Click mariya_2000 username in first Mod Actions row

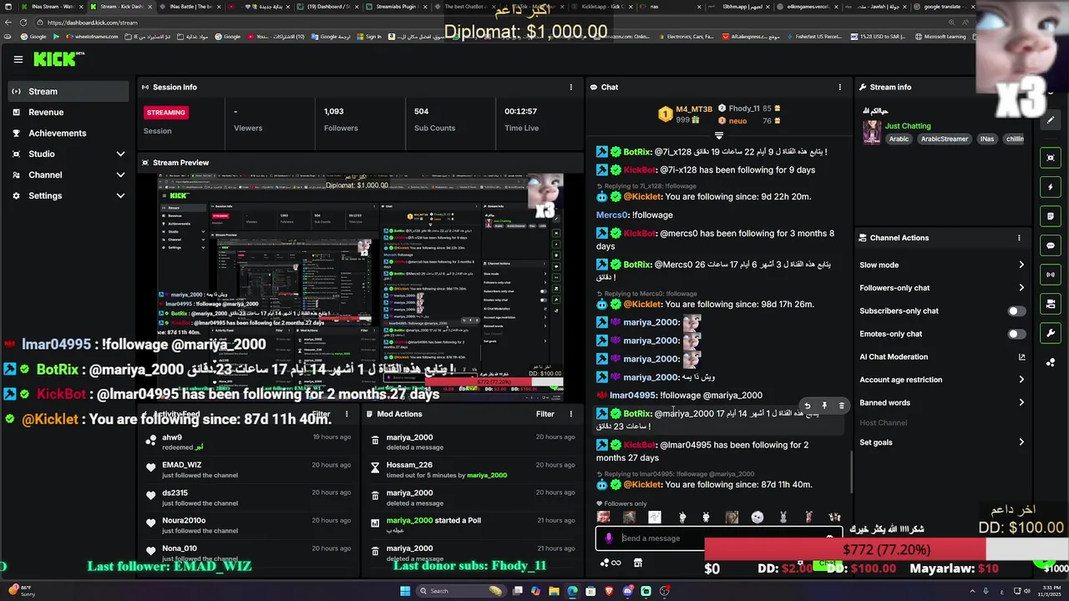(x=409, y=437)
